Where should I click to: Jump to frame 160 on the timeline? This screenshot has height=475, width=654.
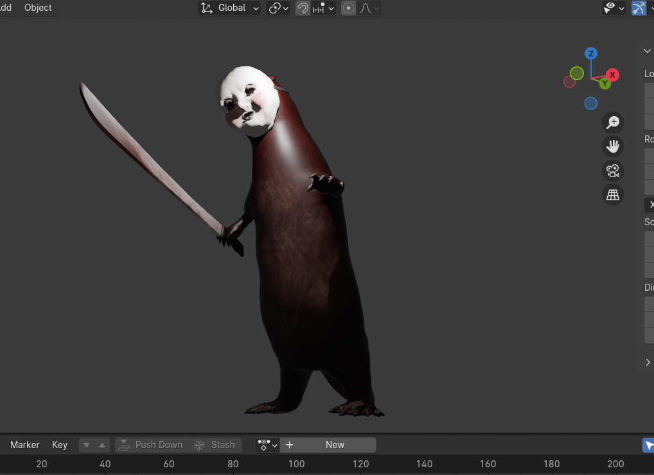click(488, 464)
